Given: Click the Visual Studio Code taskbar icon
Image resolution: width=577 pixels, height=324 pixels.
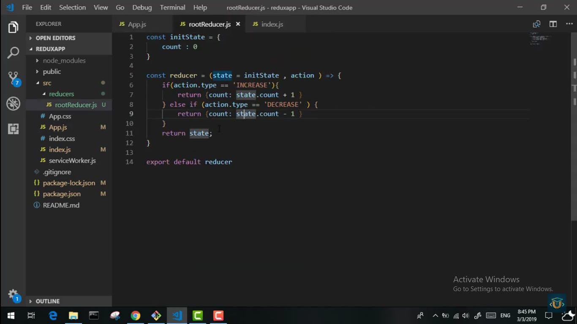Looking at the screenshot, I should point(177,316).
